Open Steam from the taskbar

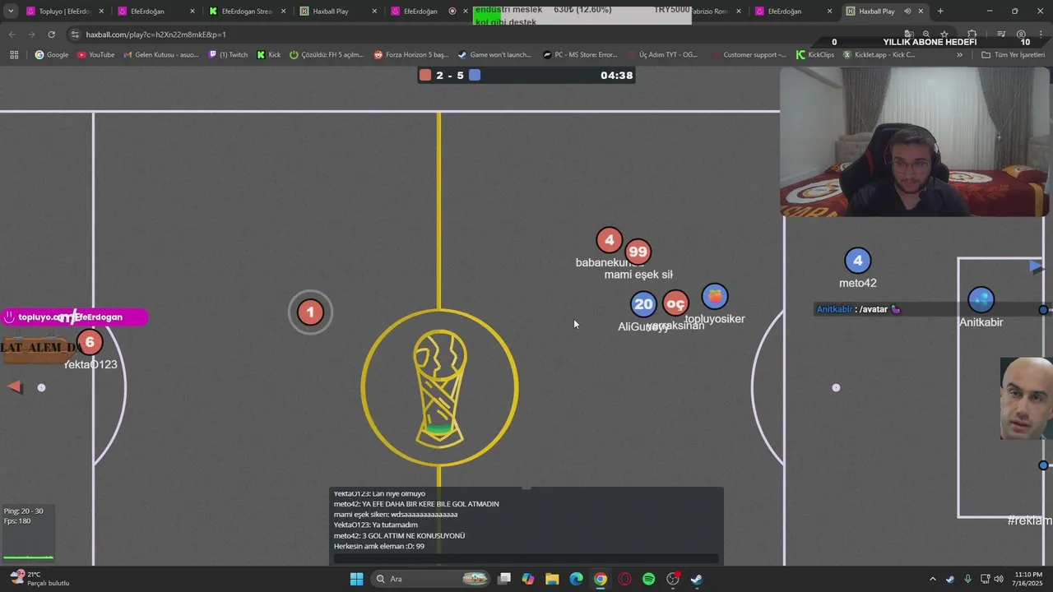tap(697, 579)
